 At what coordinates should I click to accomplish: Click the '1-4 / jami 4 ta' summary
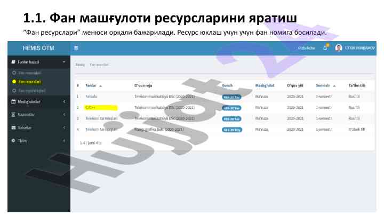(x=91, y=143)
